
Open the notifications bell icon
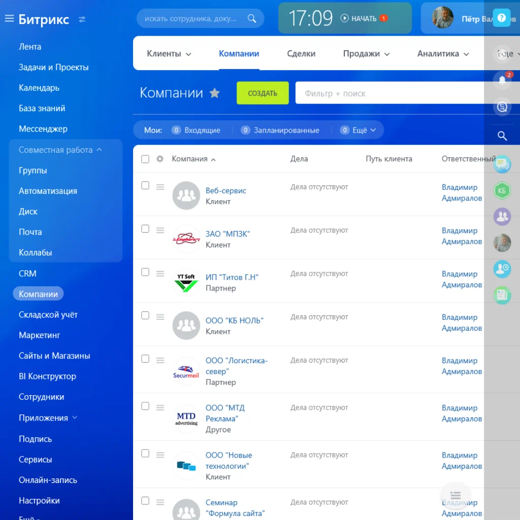click(502, 81)
